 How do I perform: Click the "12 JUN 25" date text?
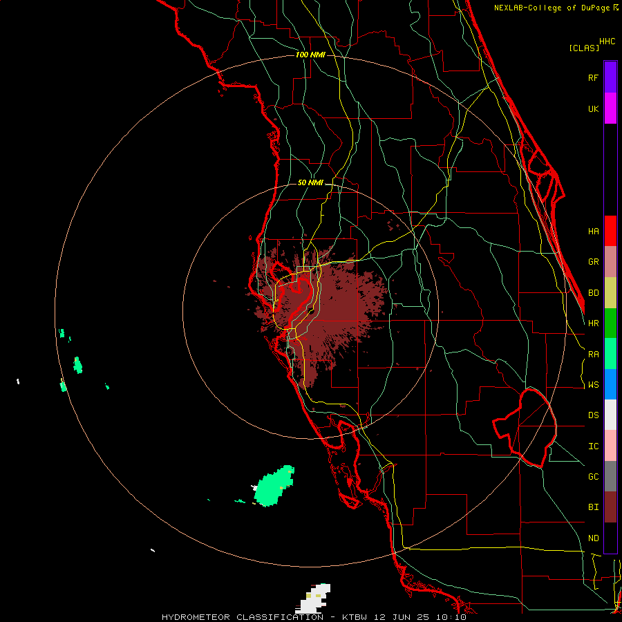click(x=404, y=617)
